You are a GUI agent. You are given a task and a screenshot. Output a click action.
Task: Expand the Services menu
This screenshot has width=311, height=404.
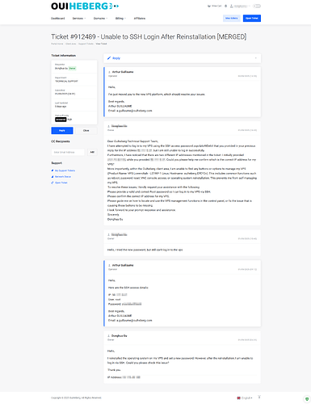point(79,19)
